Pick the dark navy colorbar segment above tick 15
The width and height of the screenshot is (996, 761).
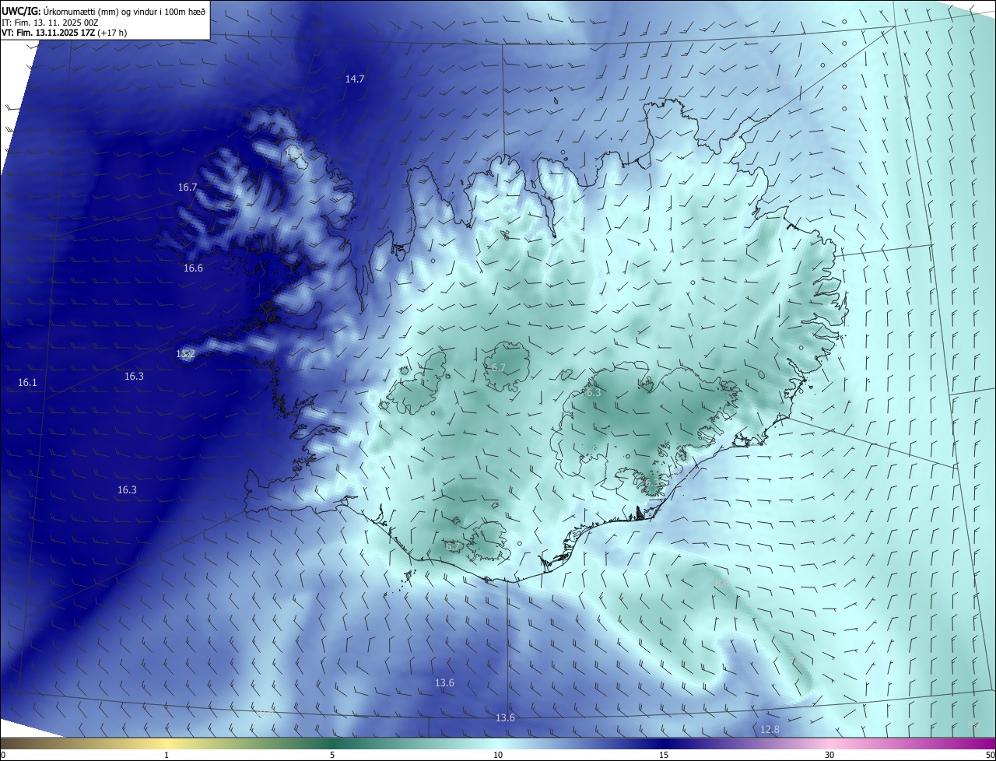pos(664,743)
